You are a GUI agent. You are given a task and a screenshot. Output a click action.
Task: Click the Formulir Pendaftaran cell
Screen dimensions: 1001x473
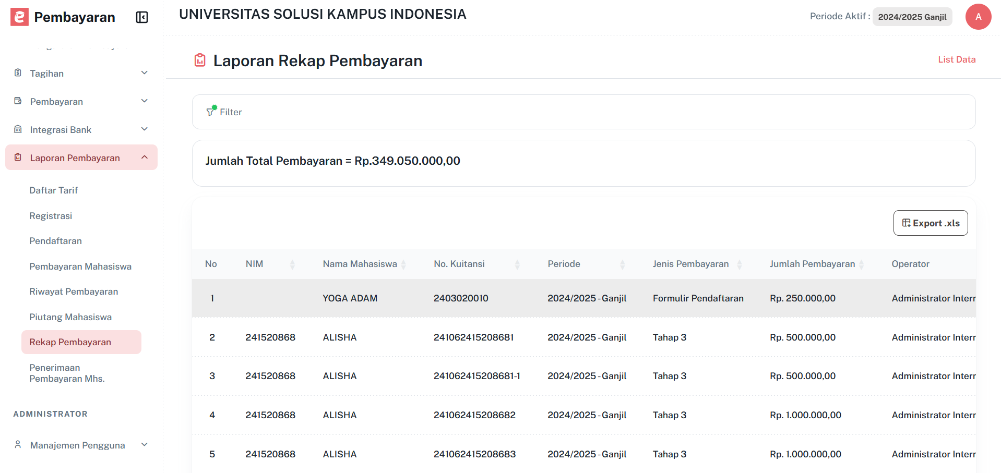click(x=698, y=298)
